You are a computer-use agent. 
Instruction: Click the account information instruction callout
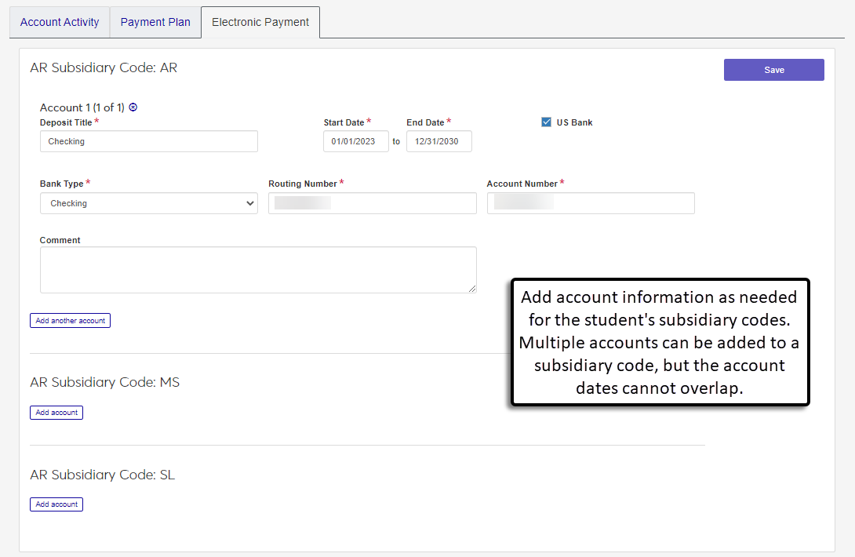point(659,342)
